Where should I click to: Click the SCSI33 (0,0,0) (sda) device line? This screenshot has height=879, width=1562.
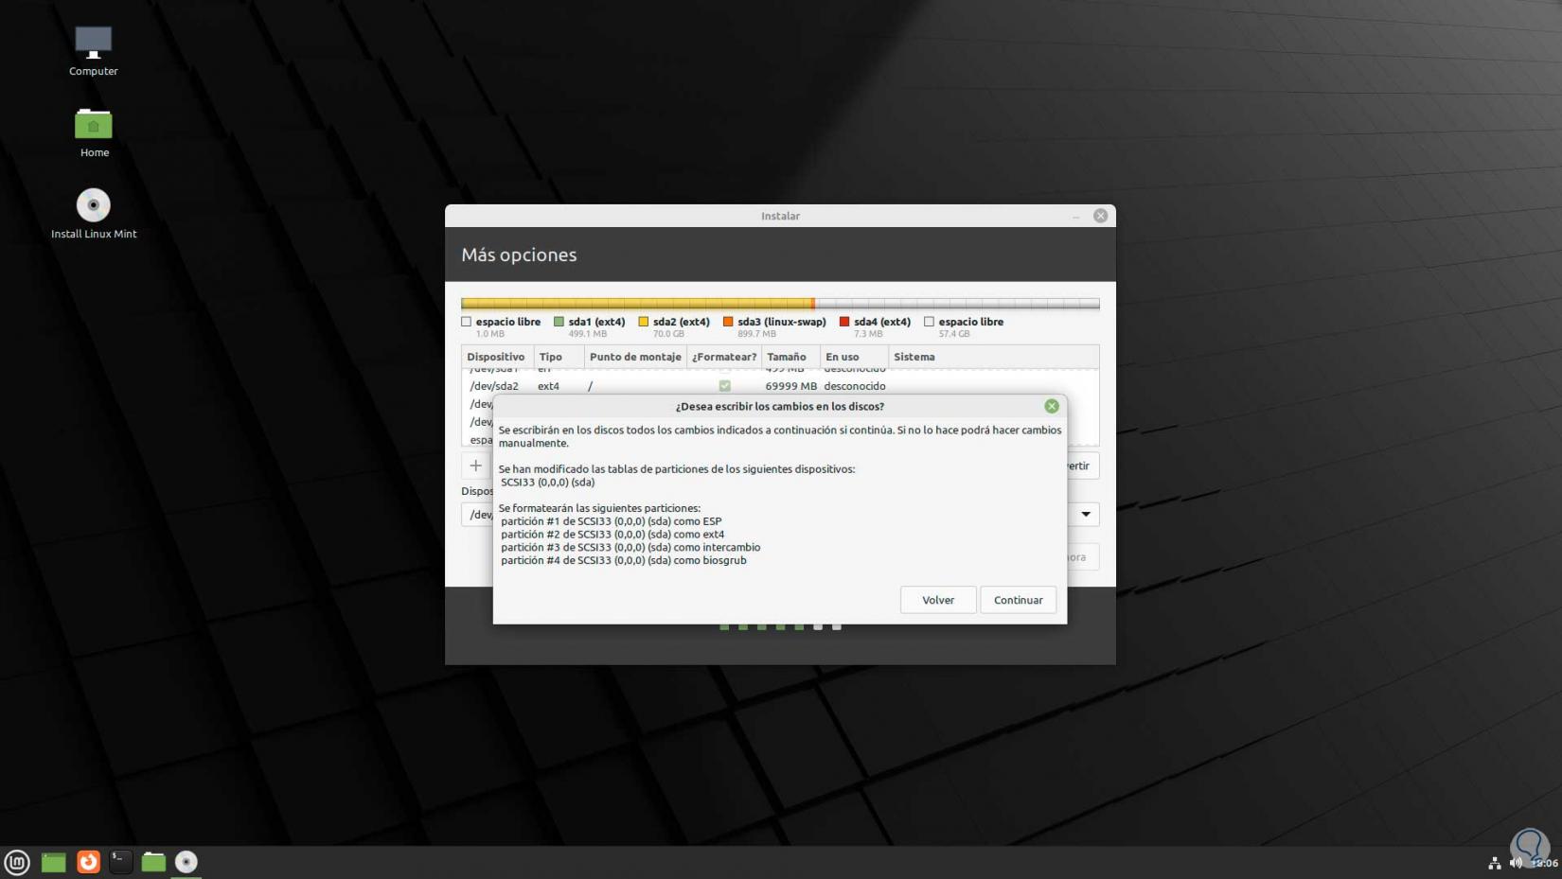pos(548,483)
